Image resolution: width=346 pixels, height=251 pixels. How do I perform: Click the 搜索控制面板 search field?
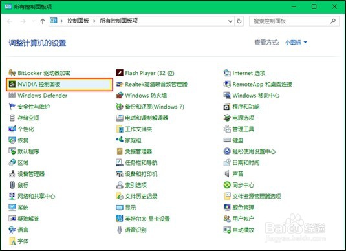(294, 21)
